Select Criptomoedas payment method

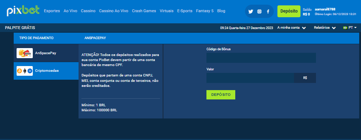click(x=46, y=71)
